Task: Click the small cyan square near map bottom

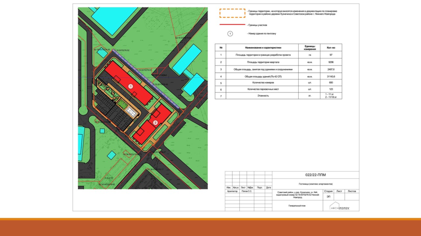Action: (x=112, y=155)
